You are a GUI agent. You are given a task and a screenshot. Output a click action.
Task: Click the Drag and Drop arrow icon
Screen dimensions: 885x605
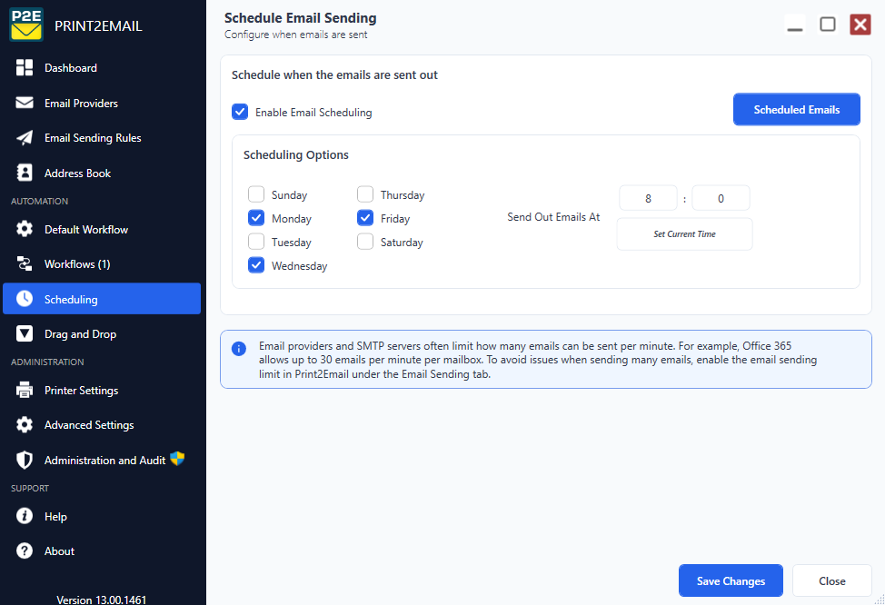[x=25, y=333]
